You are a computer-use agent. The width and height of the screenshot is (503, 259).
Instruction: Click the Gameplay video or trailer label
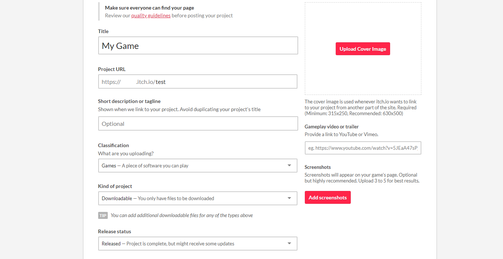point(331,127)
